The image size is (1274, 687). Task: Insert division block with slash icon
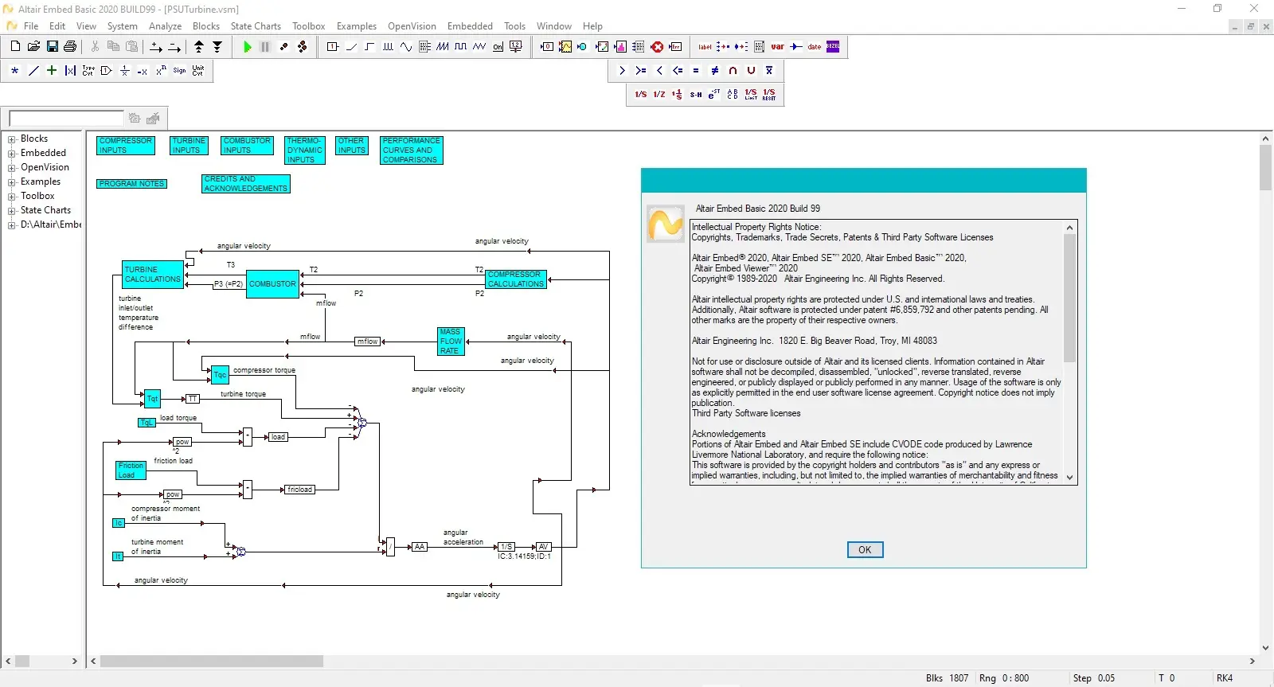pos(33,71)
